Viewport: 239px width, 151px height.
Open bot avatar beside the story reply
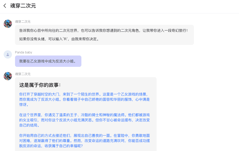[x=8, y=76]
